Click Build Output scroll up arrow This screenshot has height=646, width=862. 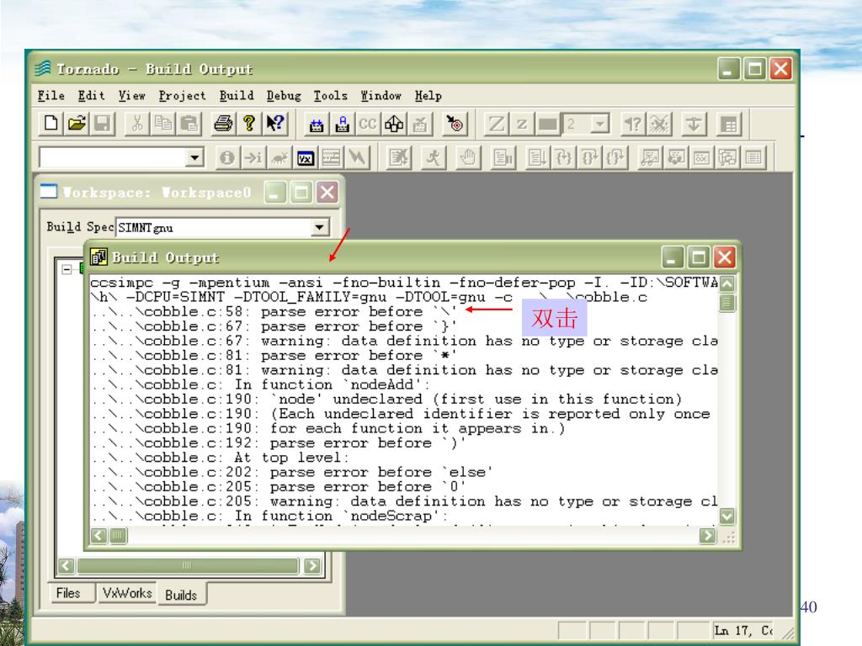pyautogui.click(x=726, y=283)
